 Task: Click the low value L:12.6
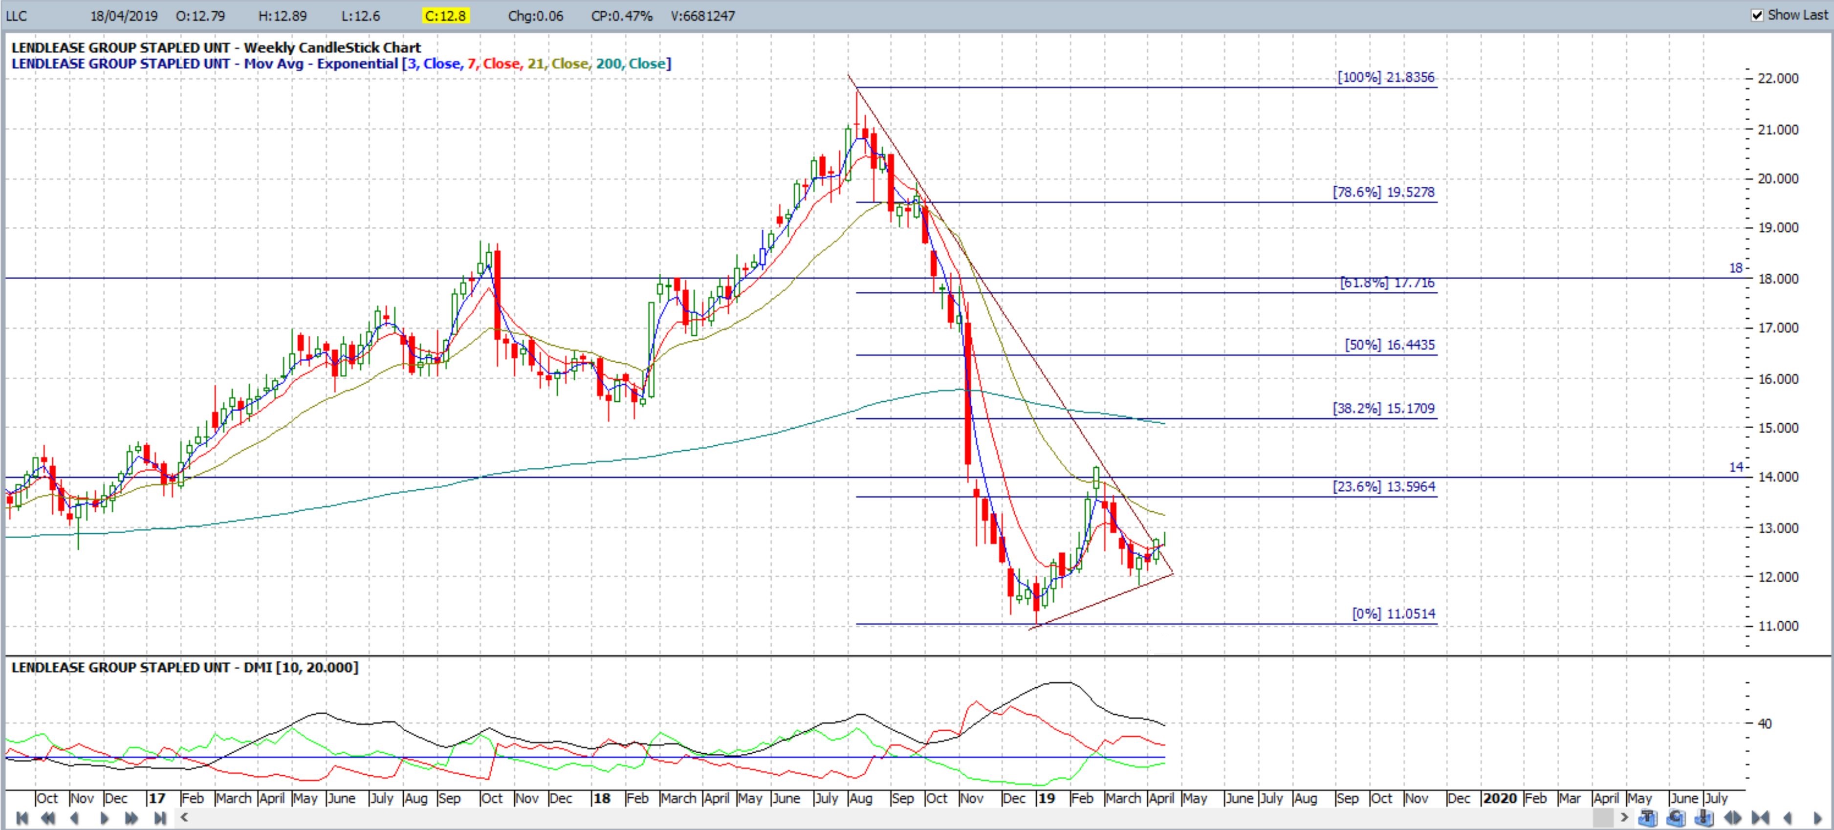click(x=361, y=16)
